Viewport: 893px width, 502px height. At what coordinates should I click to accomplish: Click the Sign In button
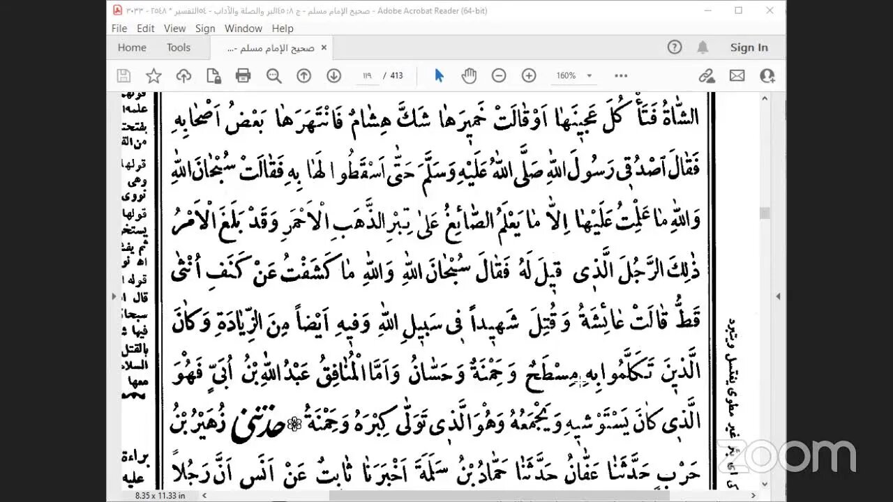click(x=749, y=47)
